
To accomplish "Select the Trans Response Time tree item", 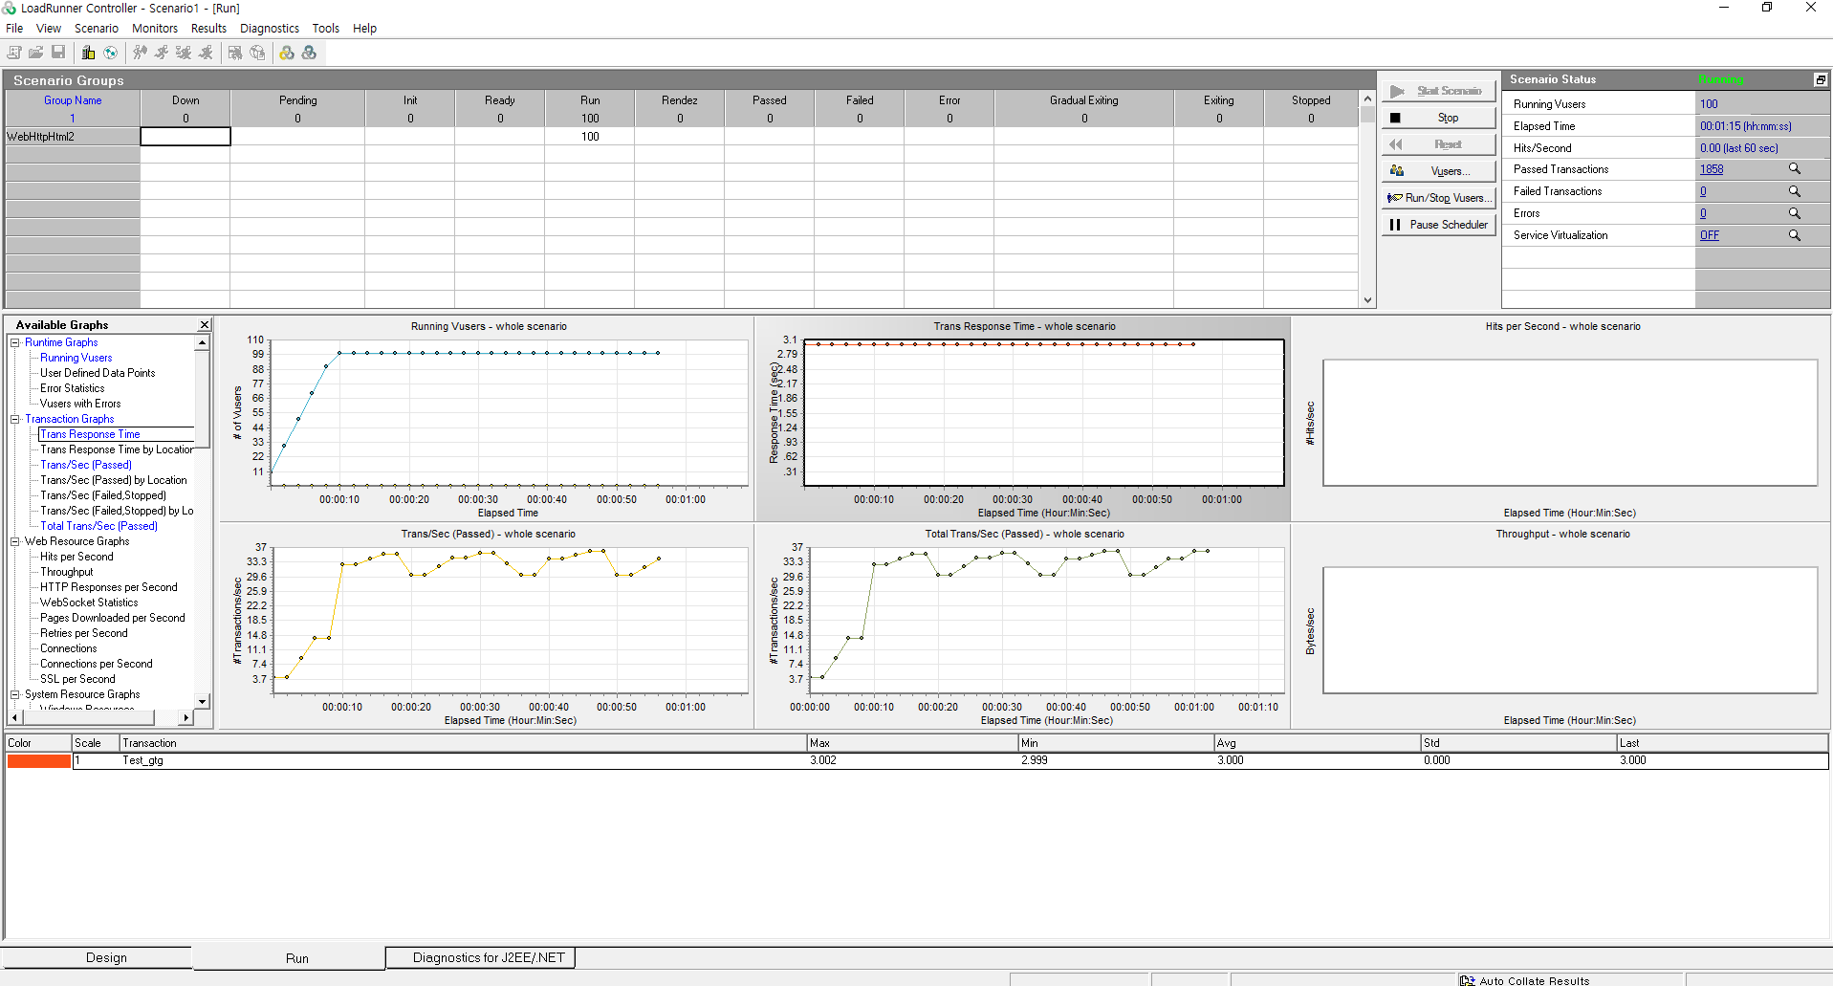I will pyautogui.click(x=90, y=434).
